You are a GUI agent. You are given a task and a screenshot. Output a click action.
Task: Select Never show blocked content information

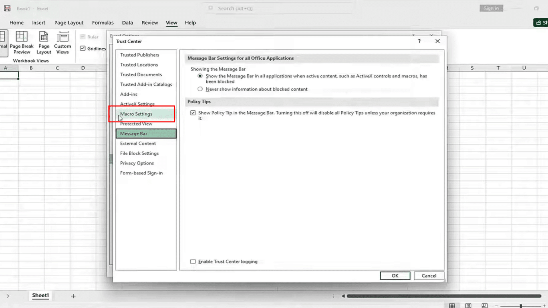tap(200, 89)
